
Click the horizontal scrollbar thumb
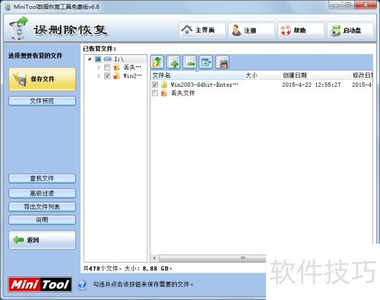click(213, 258)
